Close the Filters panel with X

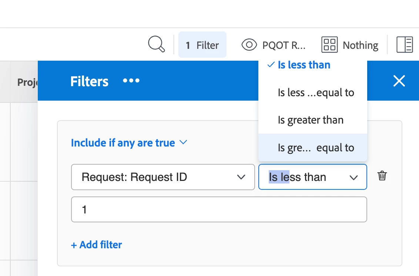(x=399, y=81)
